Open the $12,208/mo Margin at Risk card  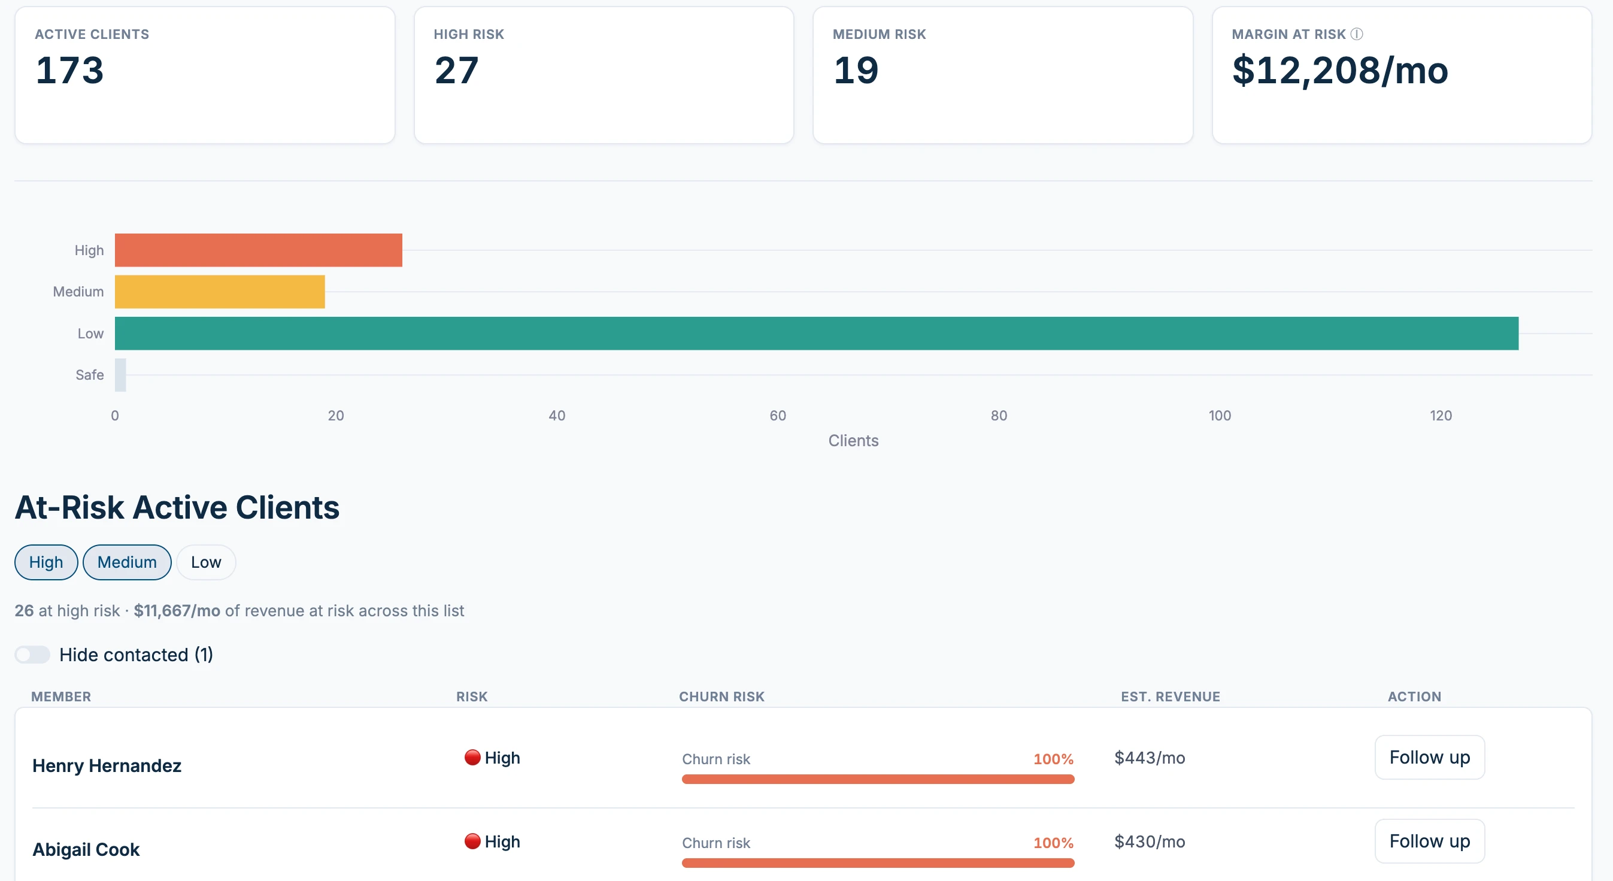click(1402, 75)
